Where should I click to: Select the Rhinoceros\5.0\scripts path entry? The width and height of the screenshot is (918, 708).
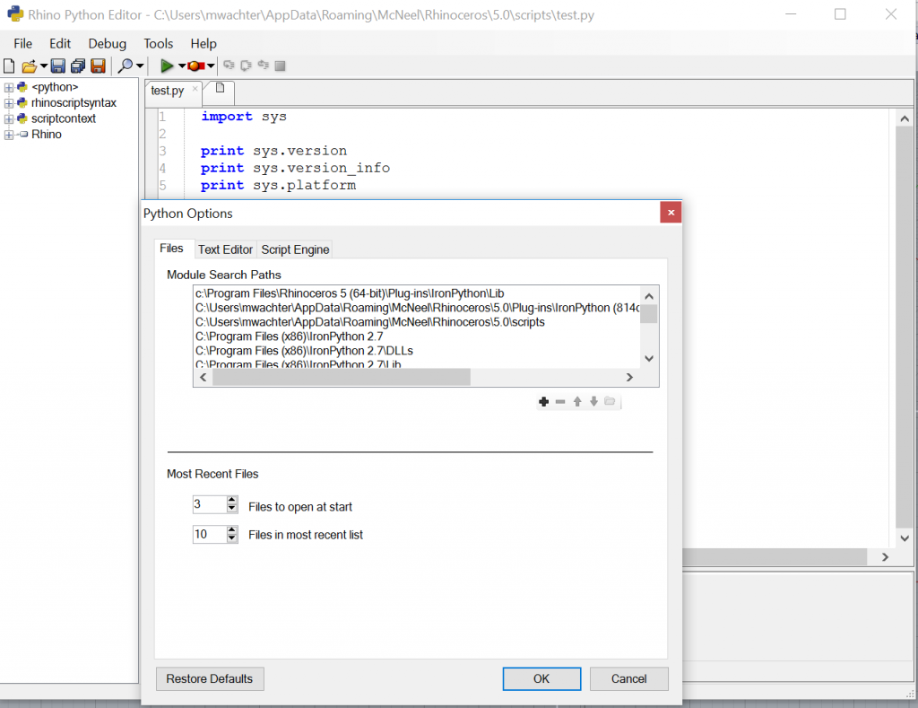click(370, 322)
